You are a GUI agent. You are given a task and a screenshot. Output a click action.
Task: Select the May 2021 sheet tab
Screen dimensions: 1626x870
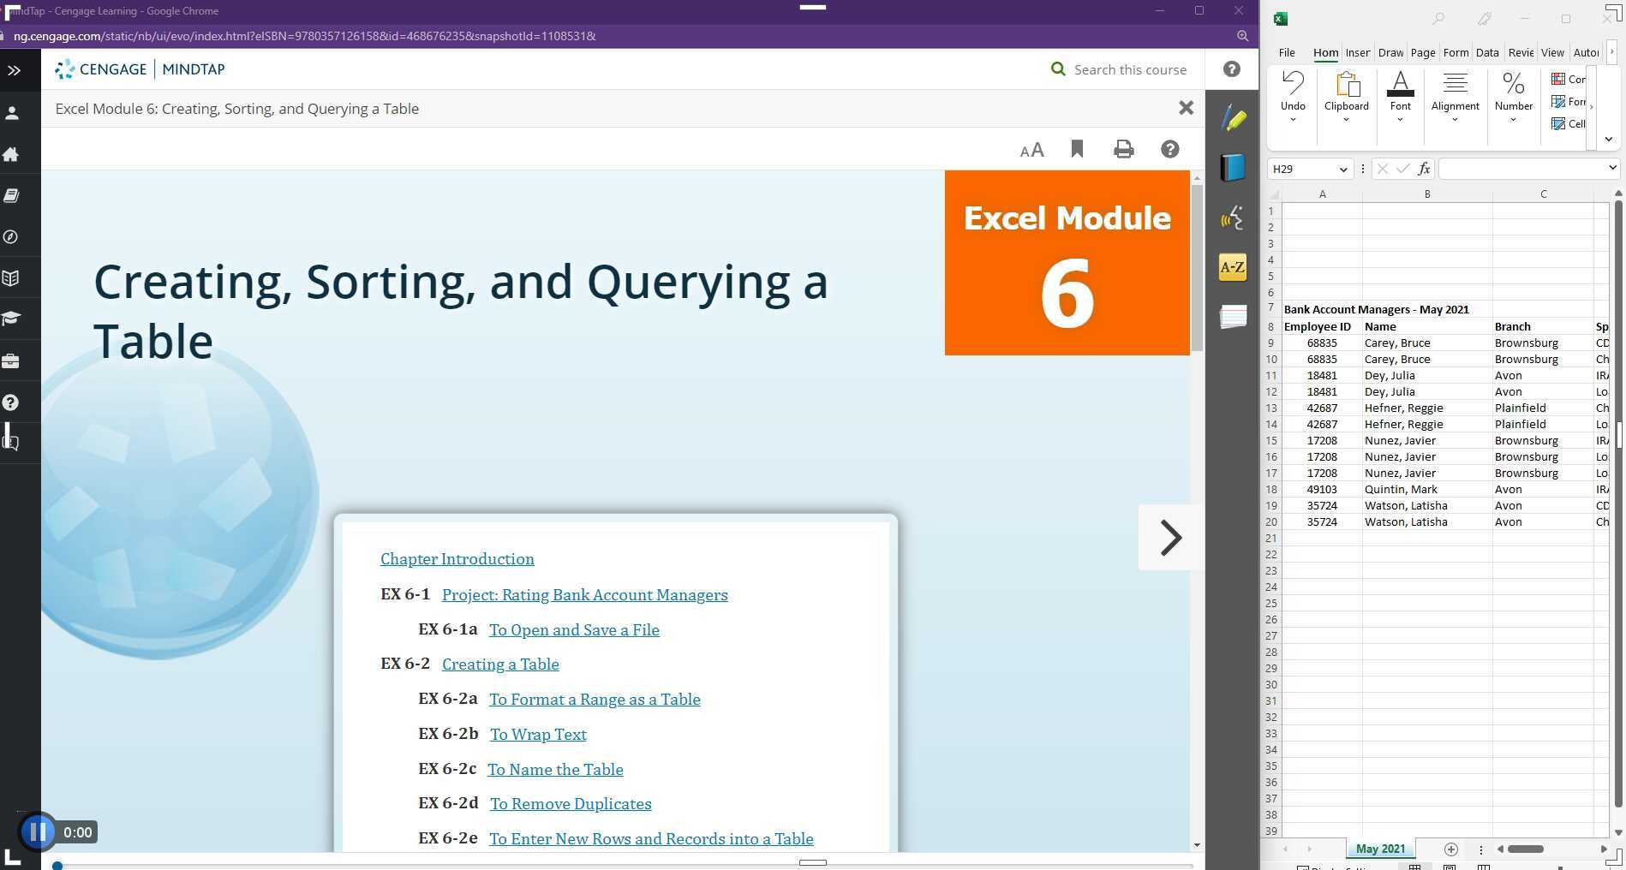point(1379,849)
